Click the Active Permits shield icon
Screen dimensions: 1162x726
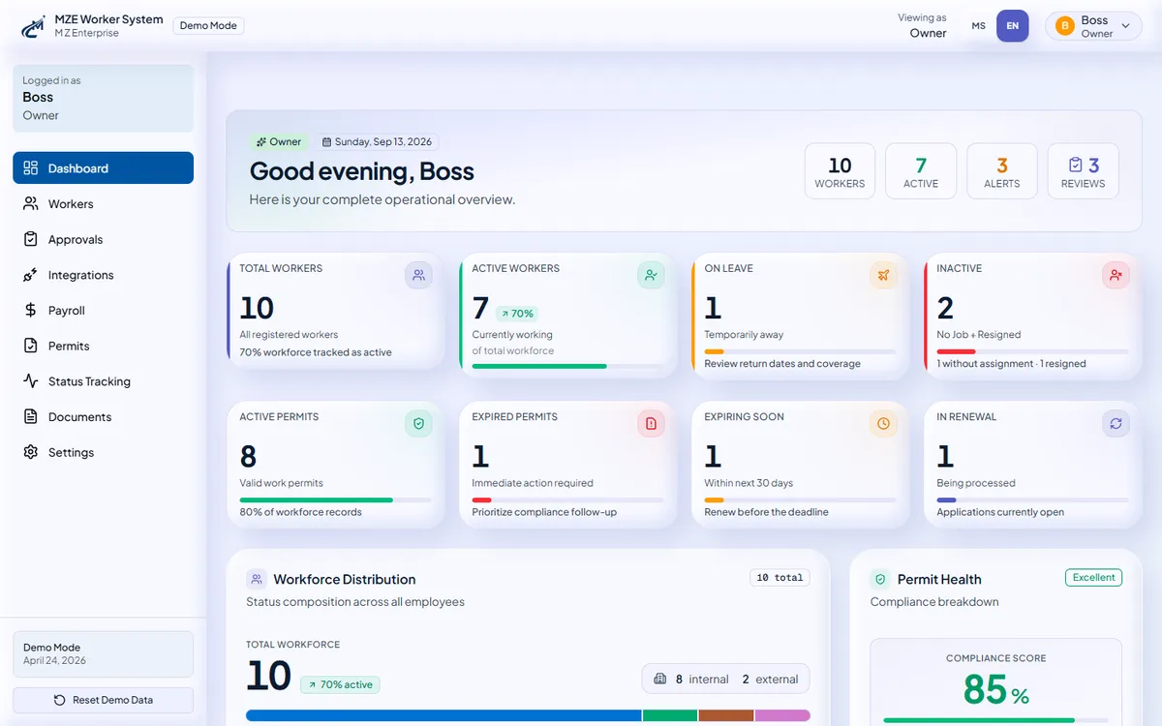418,423
